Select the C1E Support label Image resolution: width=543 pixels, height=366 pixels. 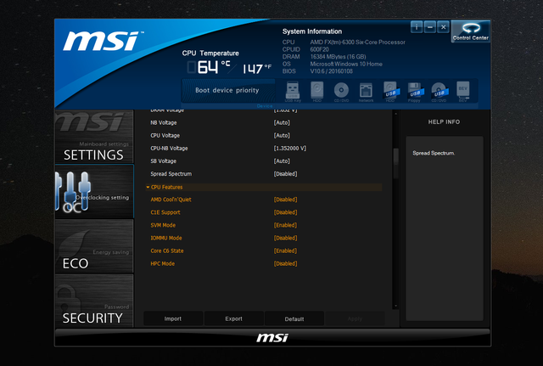pos(165,212)
